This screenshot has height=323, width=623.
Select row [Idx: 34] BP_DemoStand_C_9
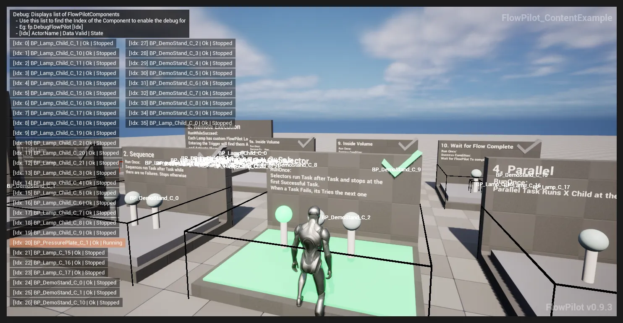(181, 113)
